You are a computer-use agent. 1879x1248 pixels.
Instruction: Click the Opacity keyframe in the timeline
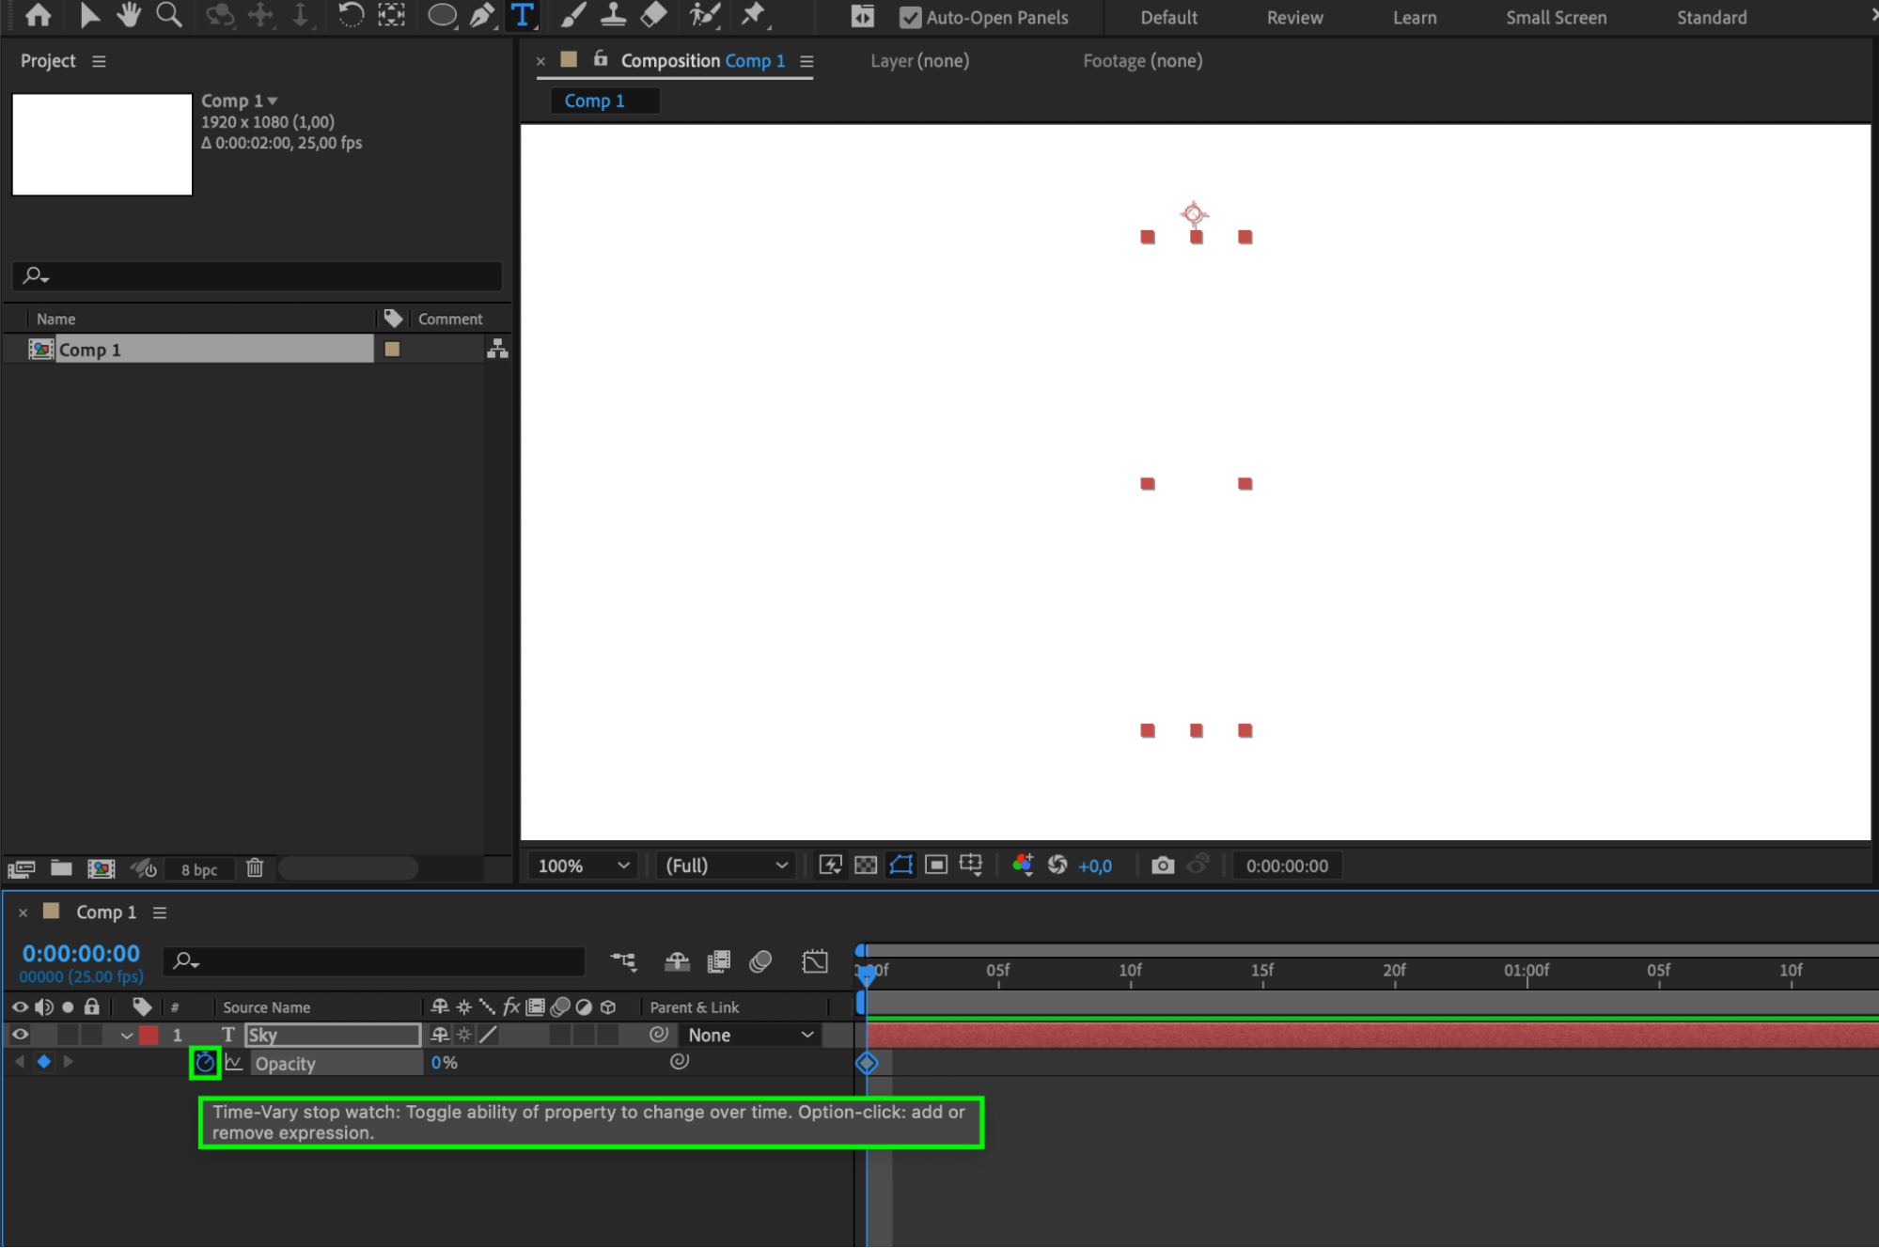coord(867,1063)
